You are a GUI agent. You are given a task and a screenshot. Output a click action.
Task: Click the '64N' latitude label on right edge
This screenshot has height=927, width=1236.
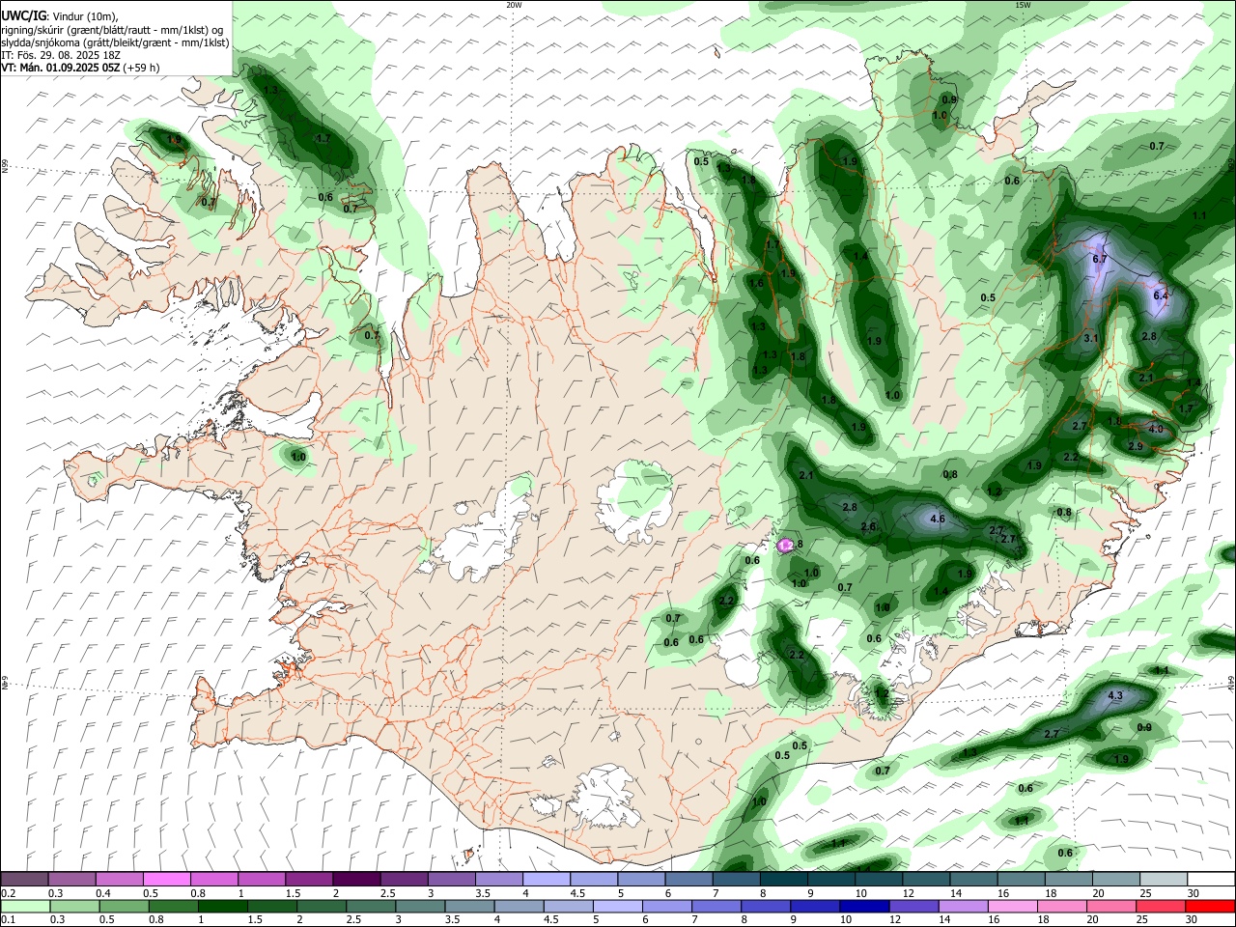(x=1231, y=683)
